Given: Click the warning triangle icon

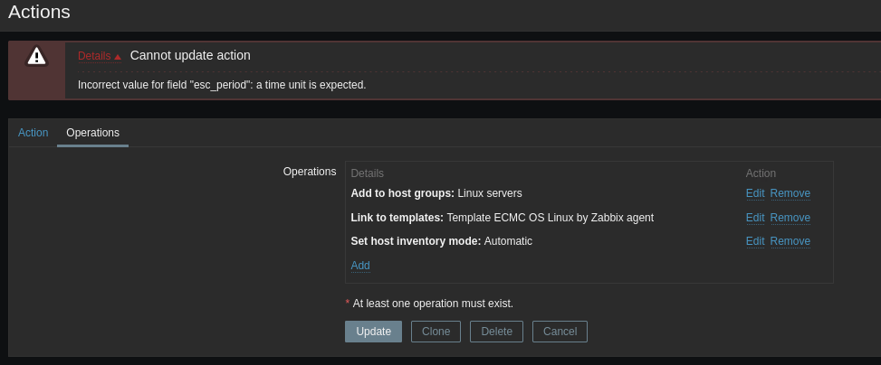Looking at the screenshot, I should (36, 56).
